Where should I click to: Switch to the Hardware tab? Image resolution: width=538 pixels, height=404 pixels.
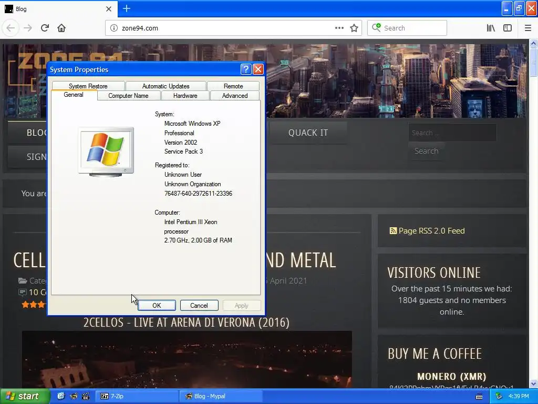[185, 96]
